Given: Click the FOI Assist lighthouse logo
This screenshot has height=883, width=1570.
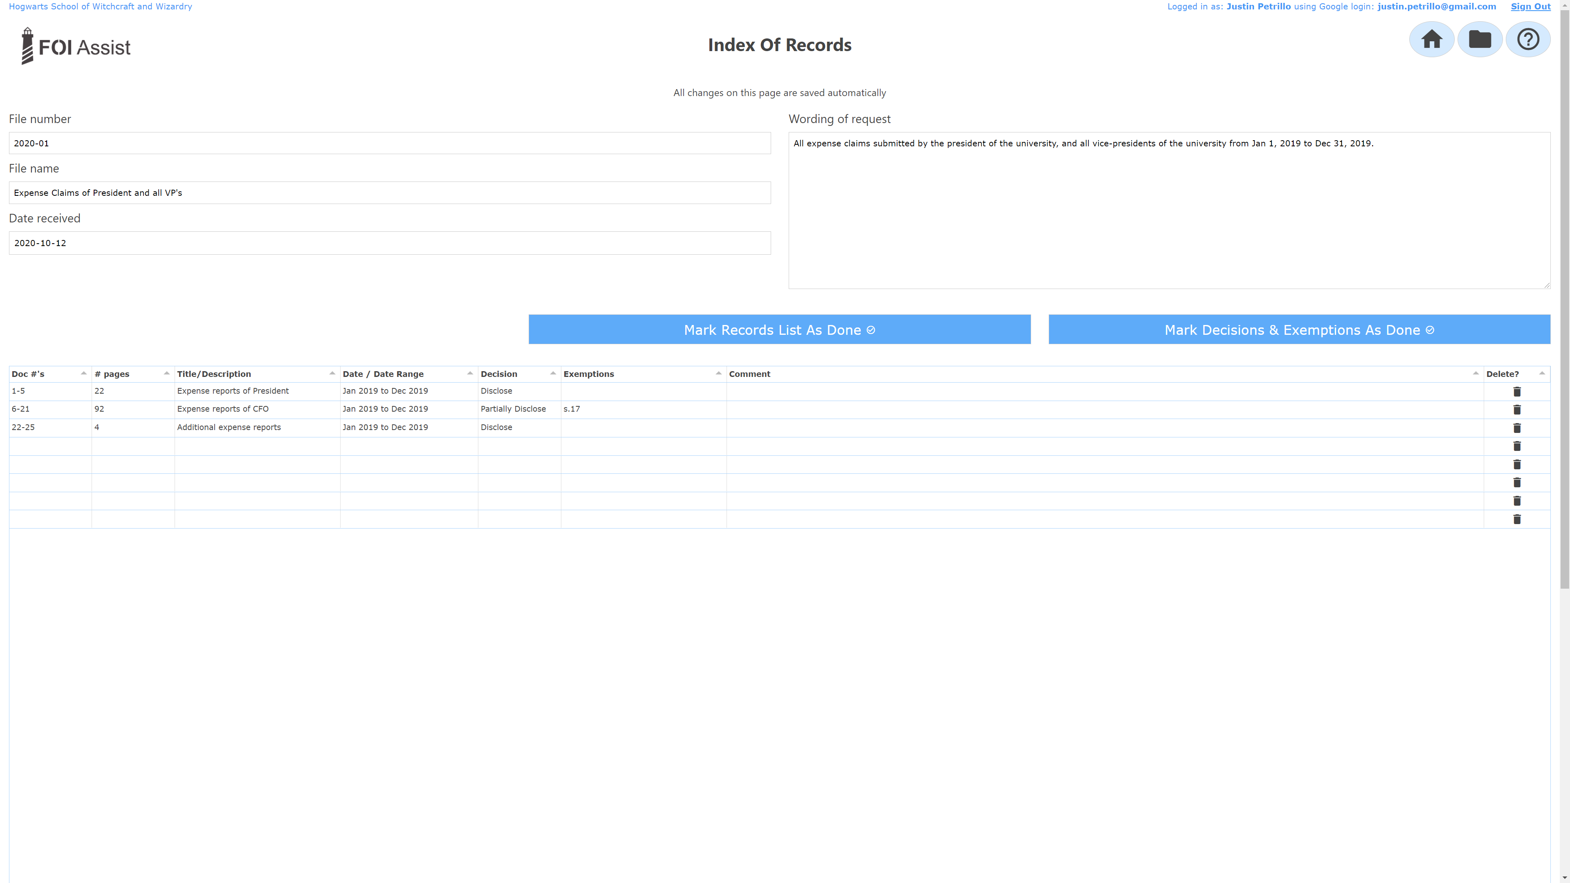Looking at the screenshot, I should coord(76,46).
